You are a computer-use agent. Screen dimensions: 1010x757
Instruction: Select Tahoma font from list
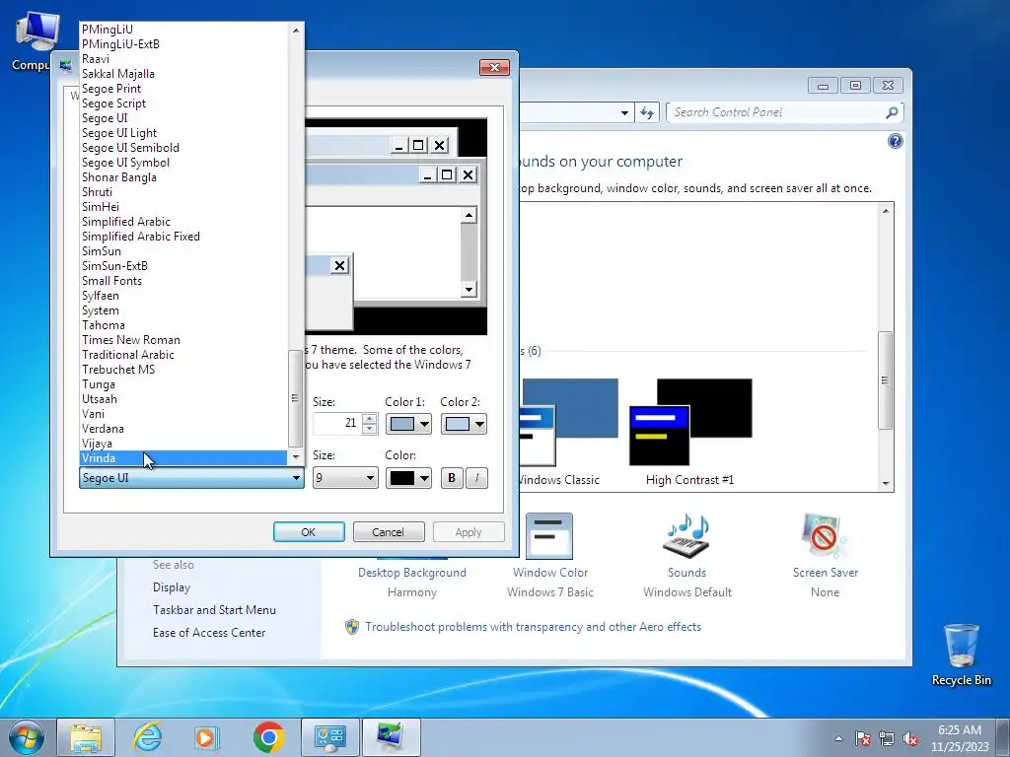point(182,324)
